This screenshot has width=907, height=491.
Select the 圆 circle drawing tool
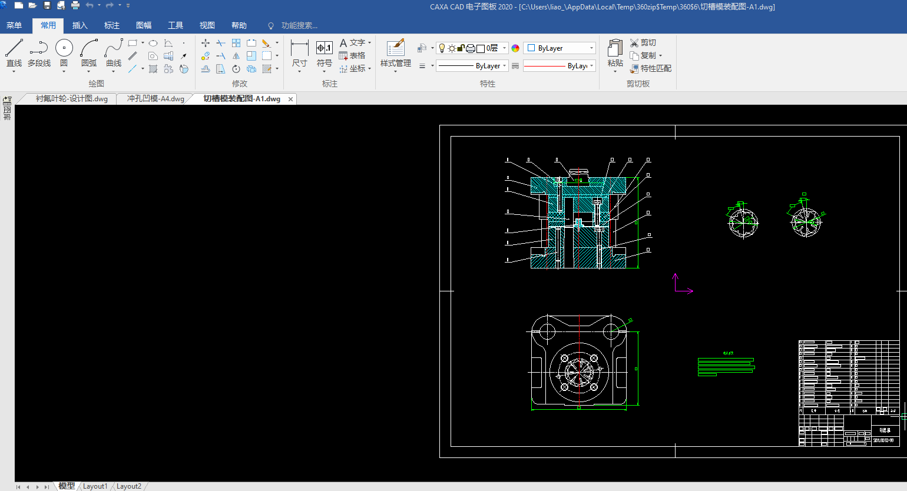tap(64, 49)
